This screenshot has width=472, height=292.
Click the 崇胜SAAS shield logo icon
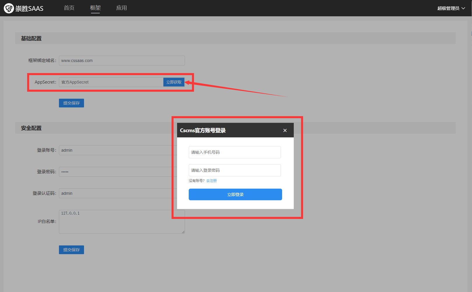9,8
